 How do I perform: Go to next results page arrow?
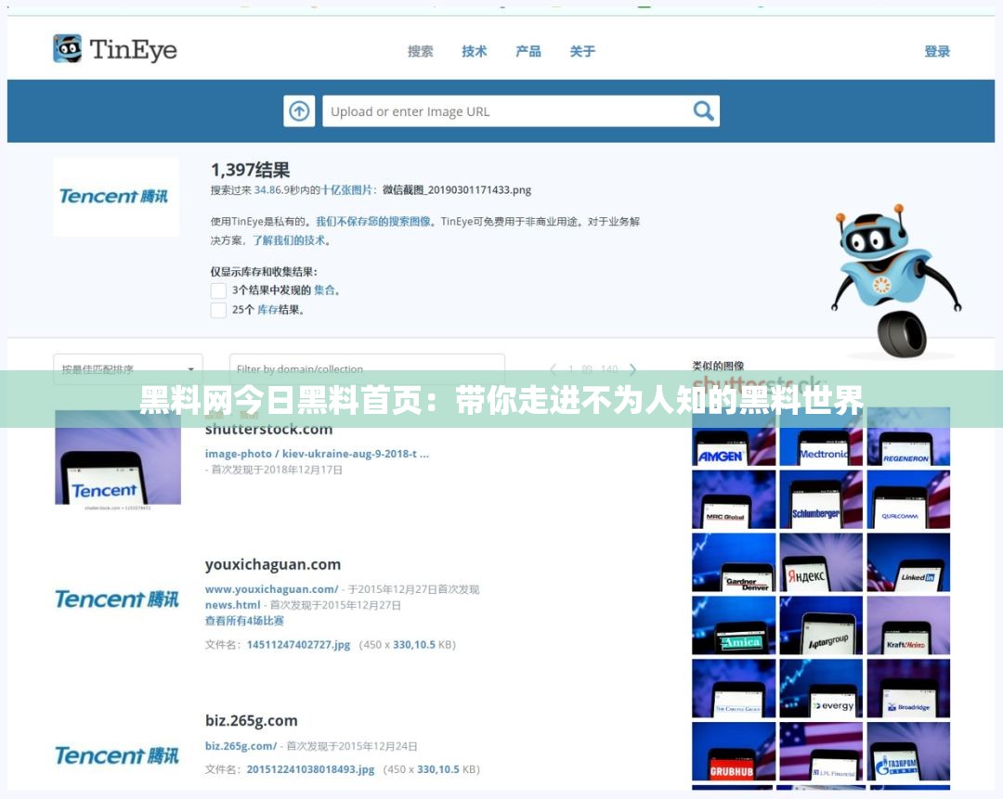(632, 368)
